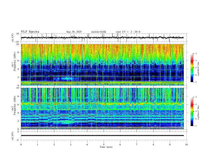The width and height of the screenshot is (210, 162).
Task: Click the "-3" tick on ch.1 color bar
Action: (x=195, y=53)
